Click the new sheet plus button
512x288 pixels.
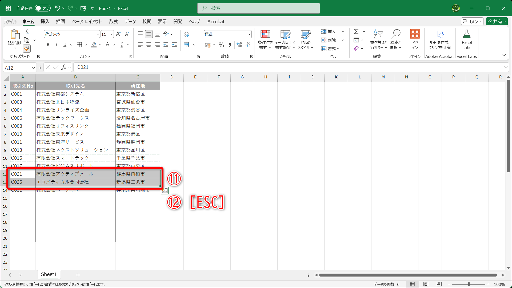click(78, 275)
